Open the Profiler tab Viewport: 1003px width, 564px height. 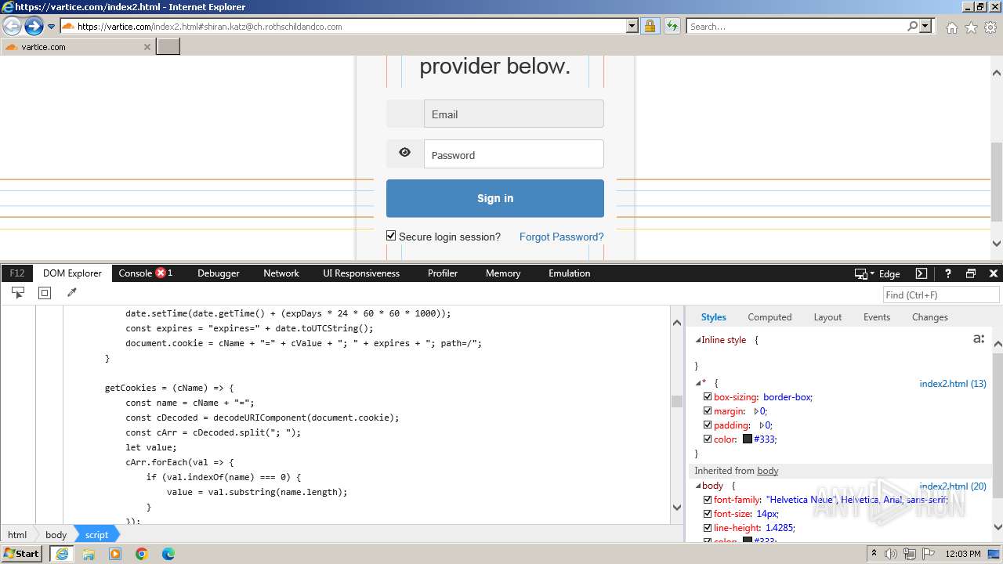point(443,273)
